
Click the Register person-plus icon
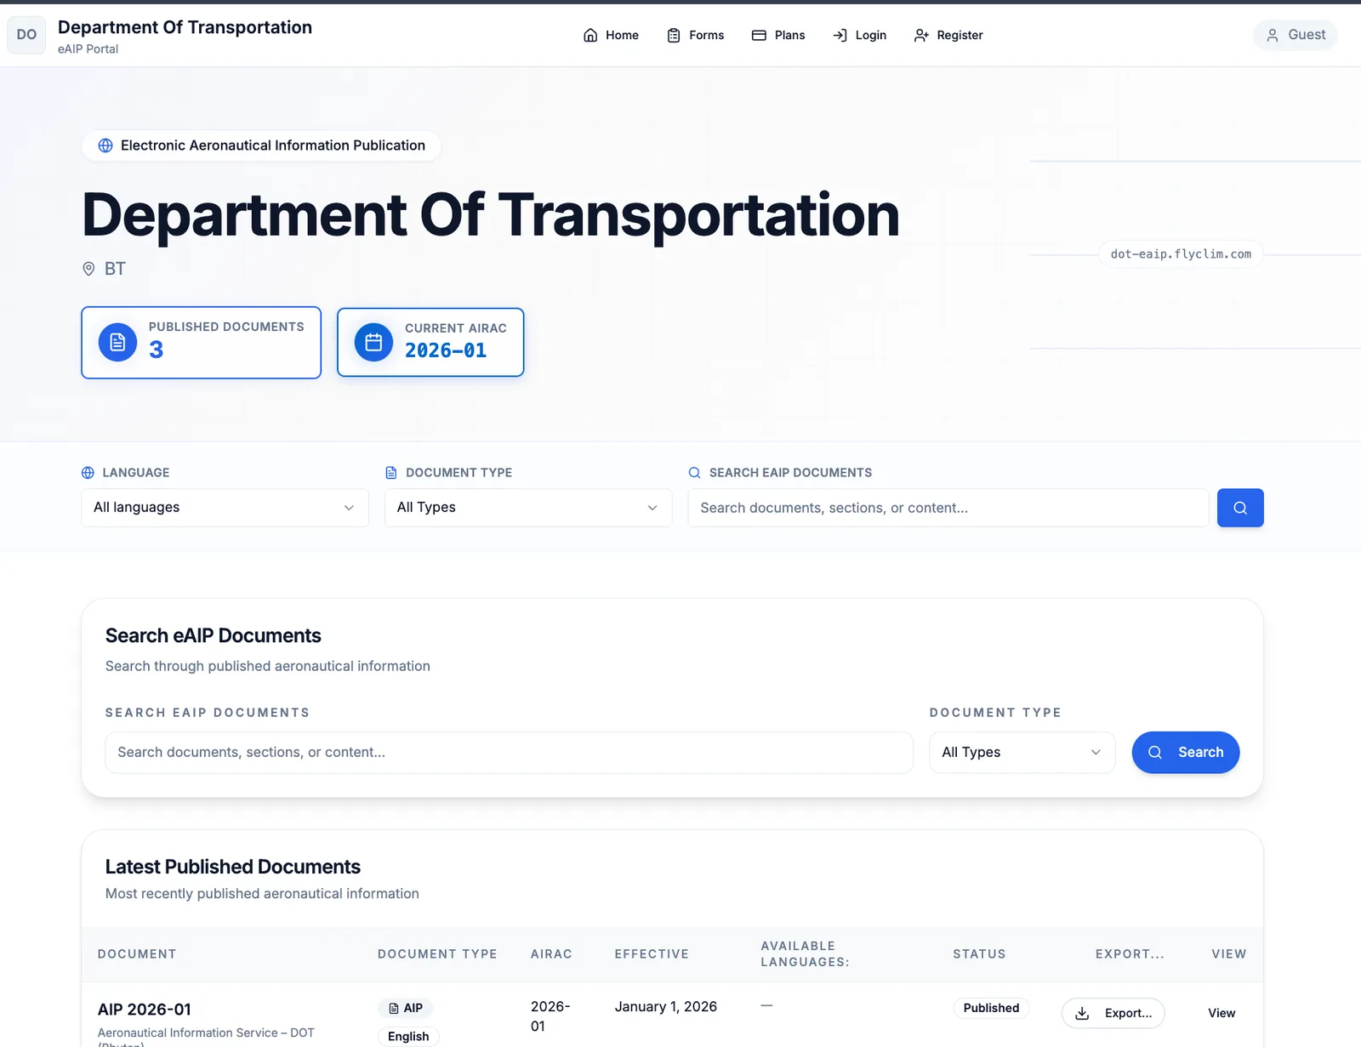921,35
